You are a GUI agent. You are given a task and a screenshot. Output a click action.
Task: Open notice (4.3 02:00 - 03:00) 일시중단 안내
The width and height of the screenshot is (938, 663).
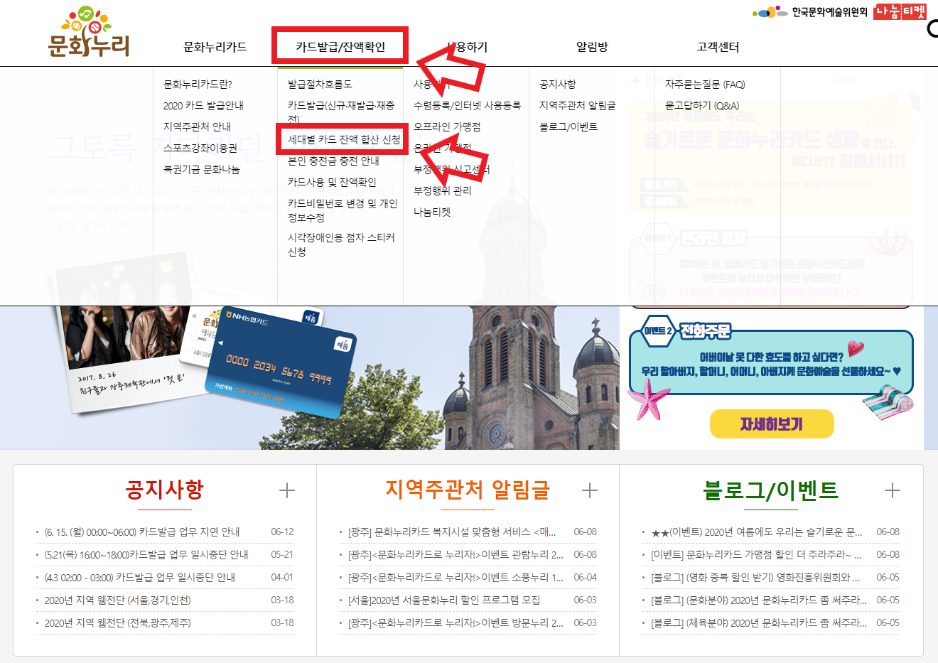140,577
